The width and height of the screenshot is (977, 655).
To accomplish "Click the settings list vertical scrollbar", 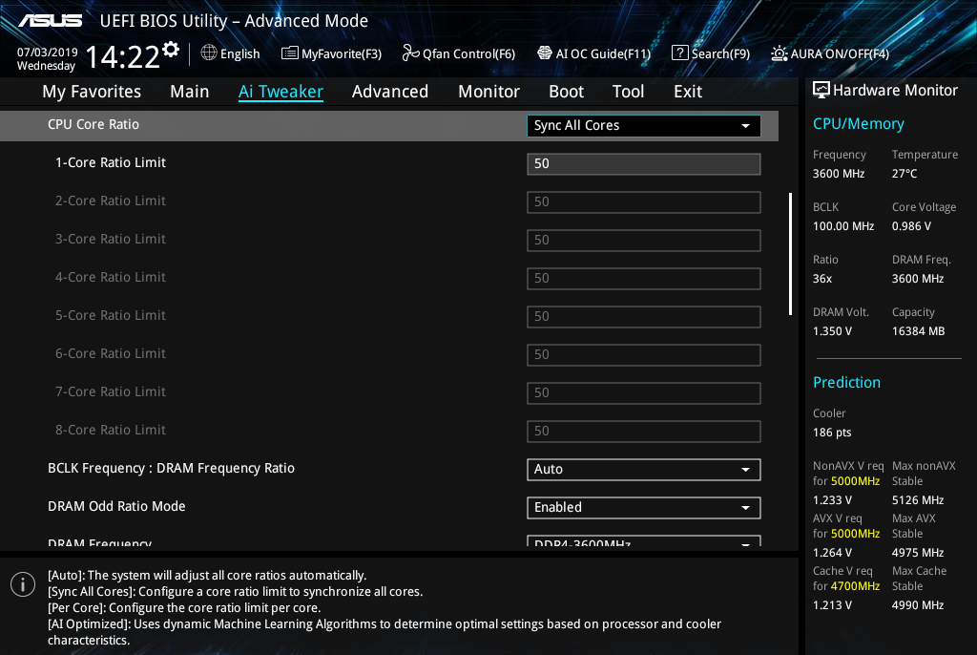I will tap(790, 254).
